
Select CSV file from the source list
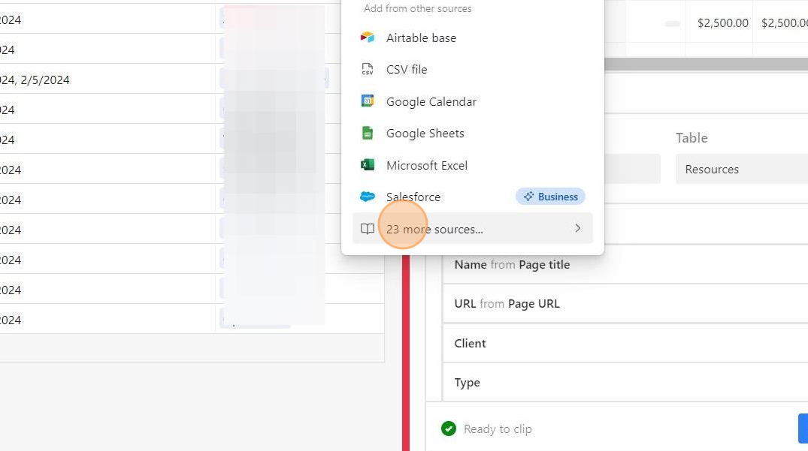(x=473, y=70)
